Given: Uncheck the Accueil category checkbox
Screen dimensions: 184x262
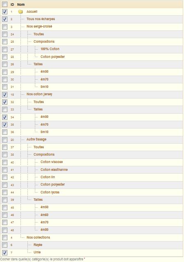Looking at the screenshot, I should pos(5,11).
